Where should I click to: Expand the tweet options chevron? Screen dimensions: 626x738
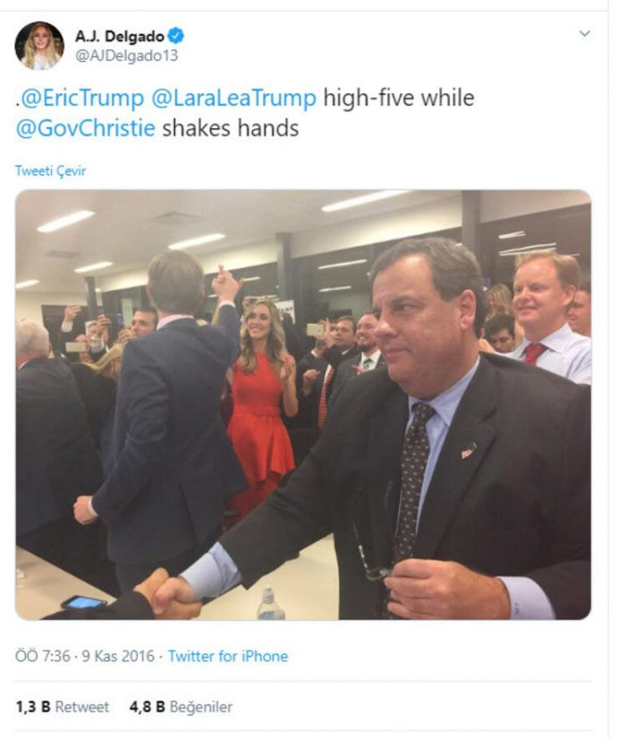point(584,33)
